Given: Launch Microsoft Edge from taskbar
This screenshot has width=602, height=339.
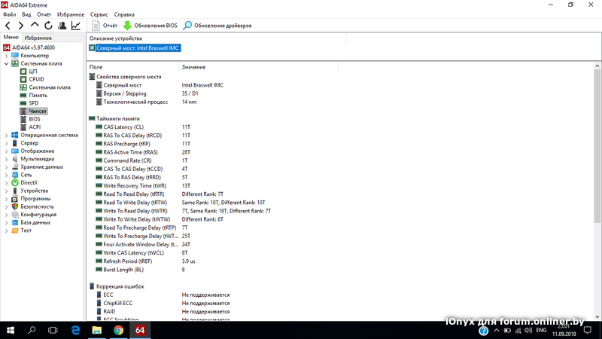Looking at the screenshot, I should pos(75,330).
